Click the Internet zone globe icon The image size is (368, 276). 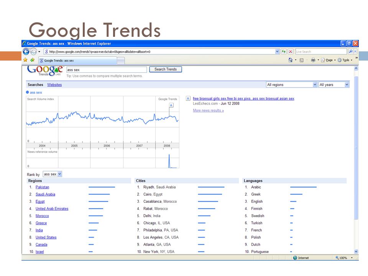295,258
